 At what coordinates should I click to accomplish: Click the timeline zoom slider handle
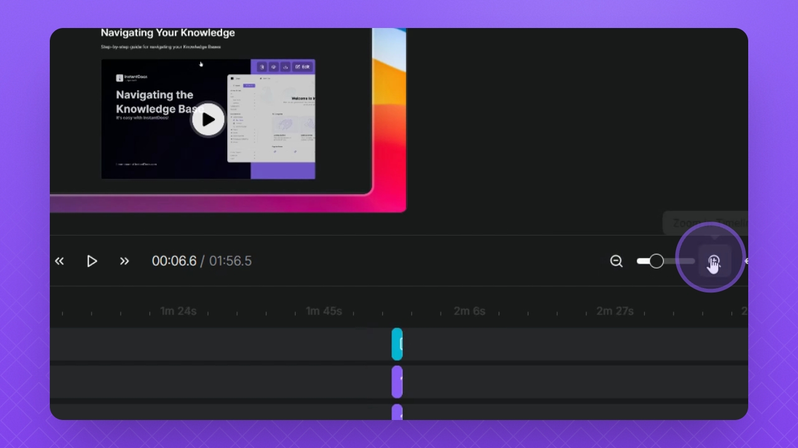[x=656, y=261]
